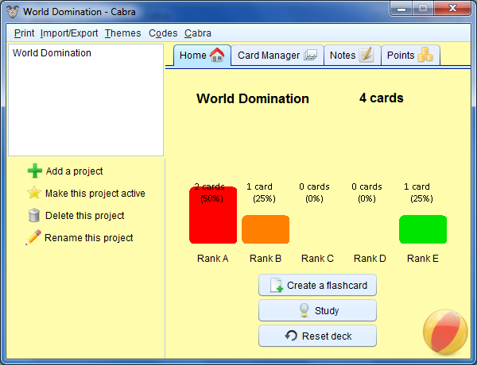This screenshot has height=365, width=477.
Task: Click the trash can Delete project icon
Action: click(x=34, y=216)
